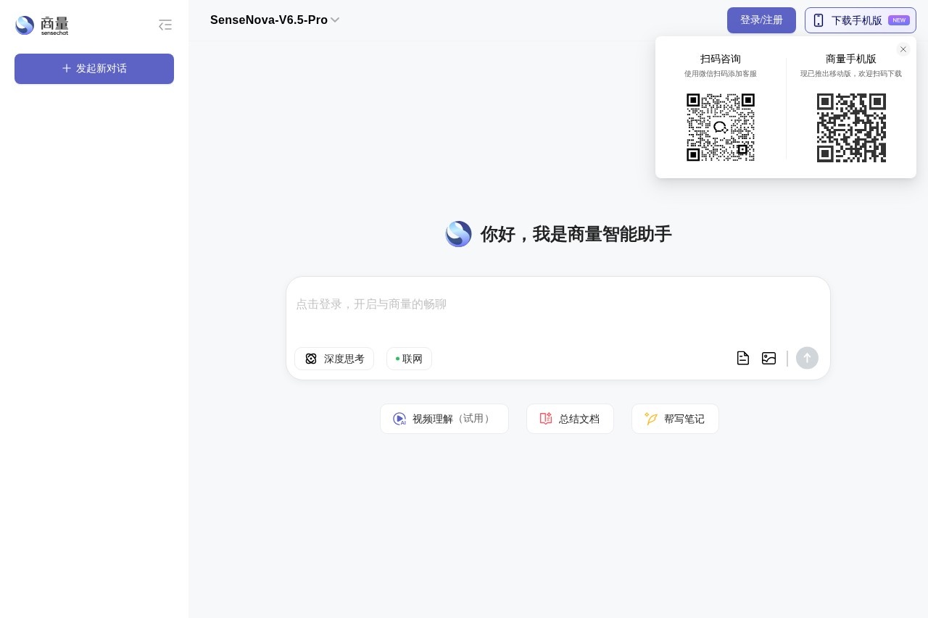Toggle the 联网 web search option
928x618 pixels.
408,359
